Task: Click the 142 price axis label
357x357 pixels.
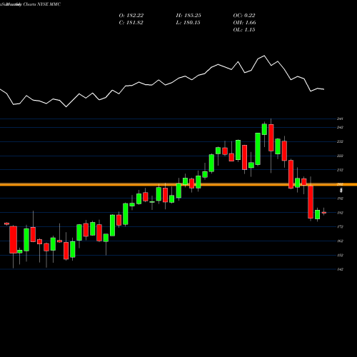Action: point(340,269)
